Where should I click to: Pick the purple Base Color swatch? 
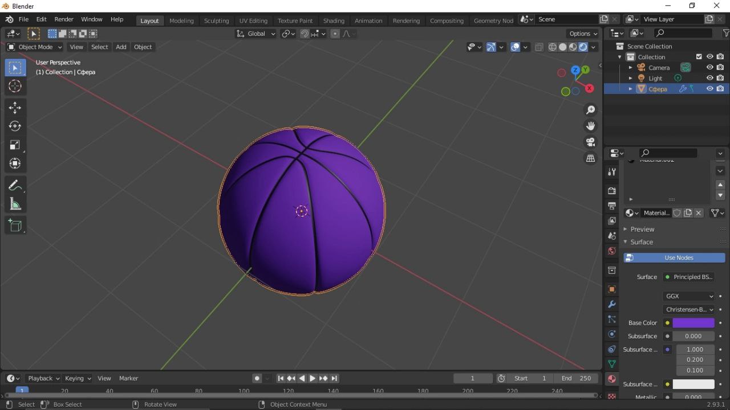[x=693, y=323]
